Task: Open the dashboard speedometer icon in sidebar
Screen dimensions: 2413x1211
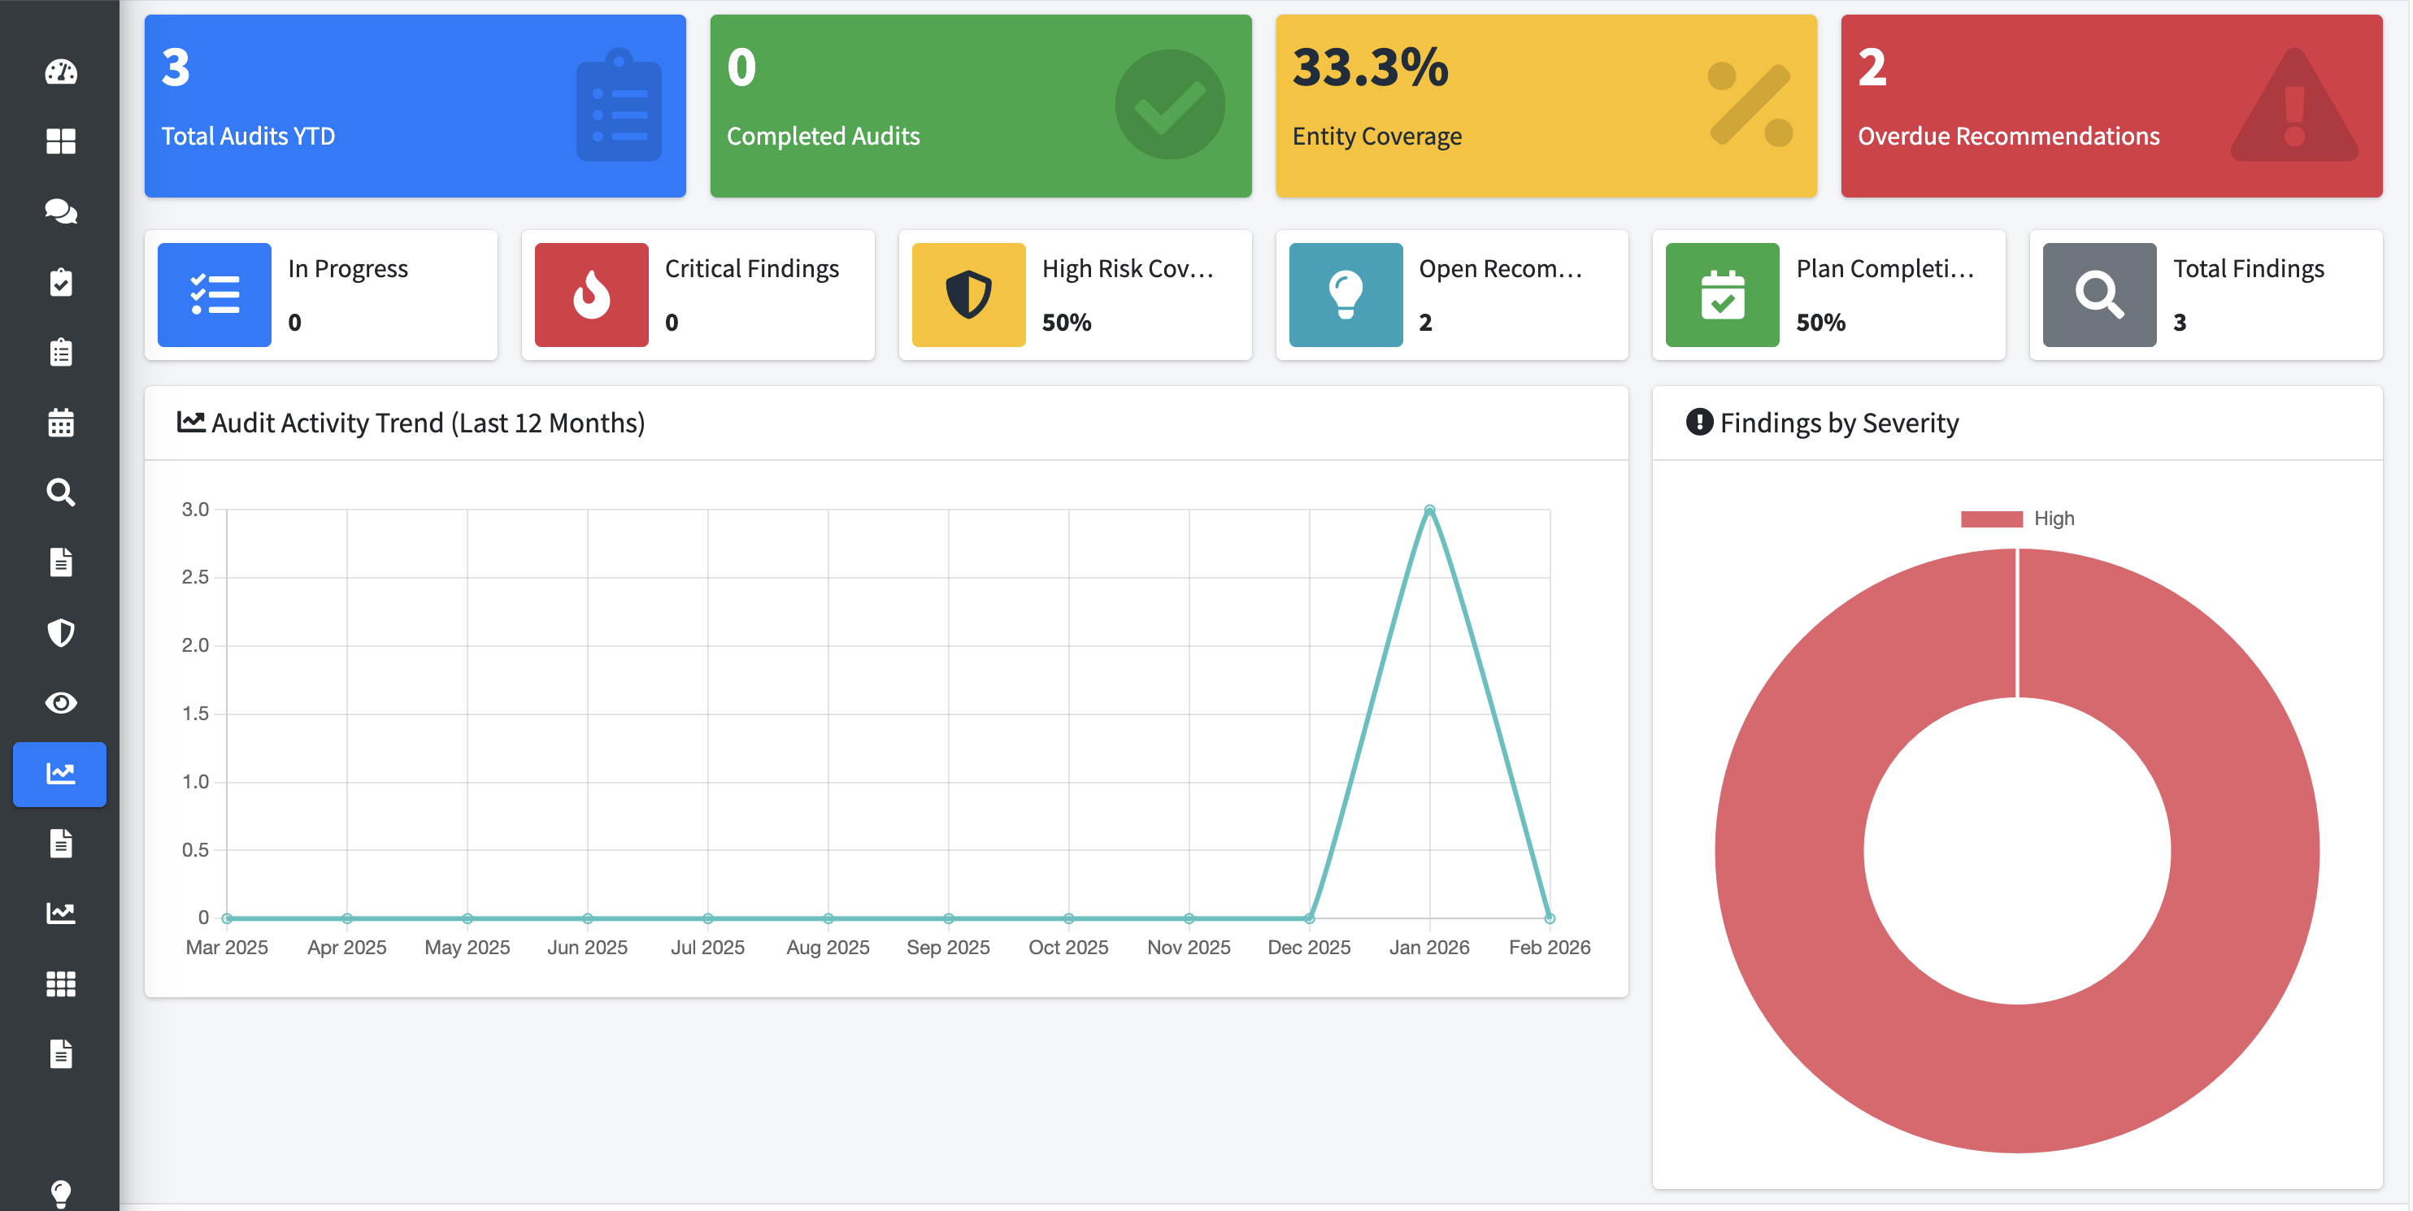Action: [x=60, y=72]
